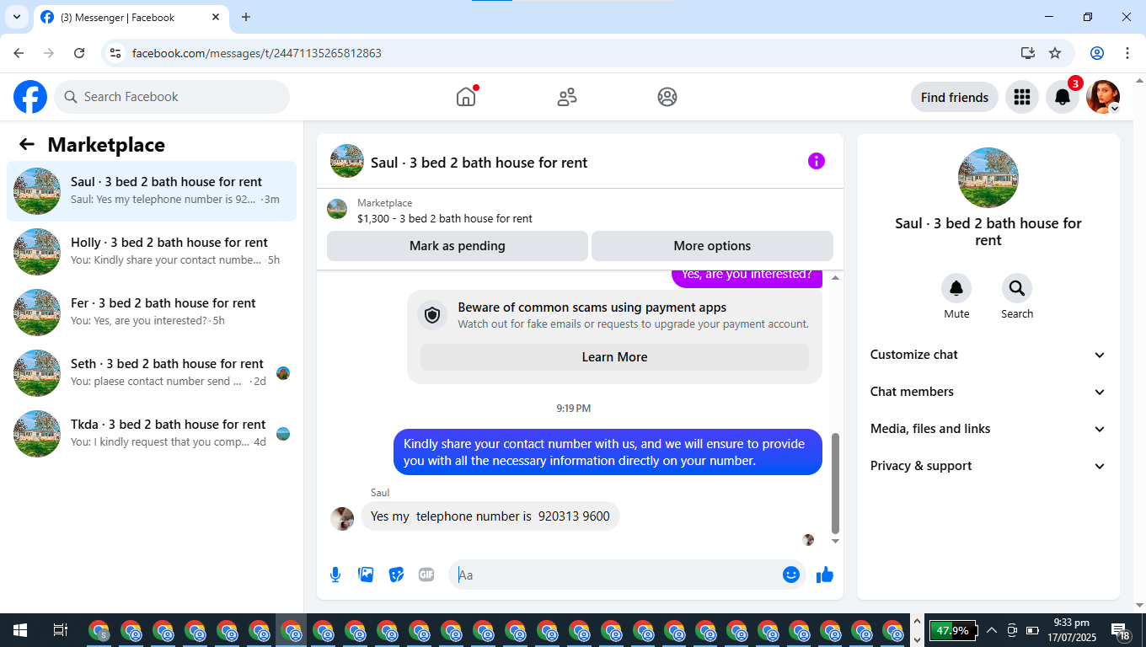Open the Chrome tab search dropdown
The height and width of the screenshot is (647, 1146).
tap(17, 17)
